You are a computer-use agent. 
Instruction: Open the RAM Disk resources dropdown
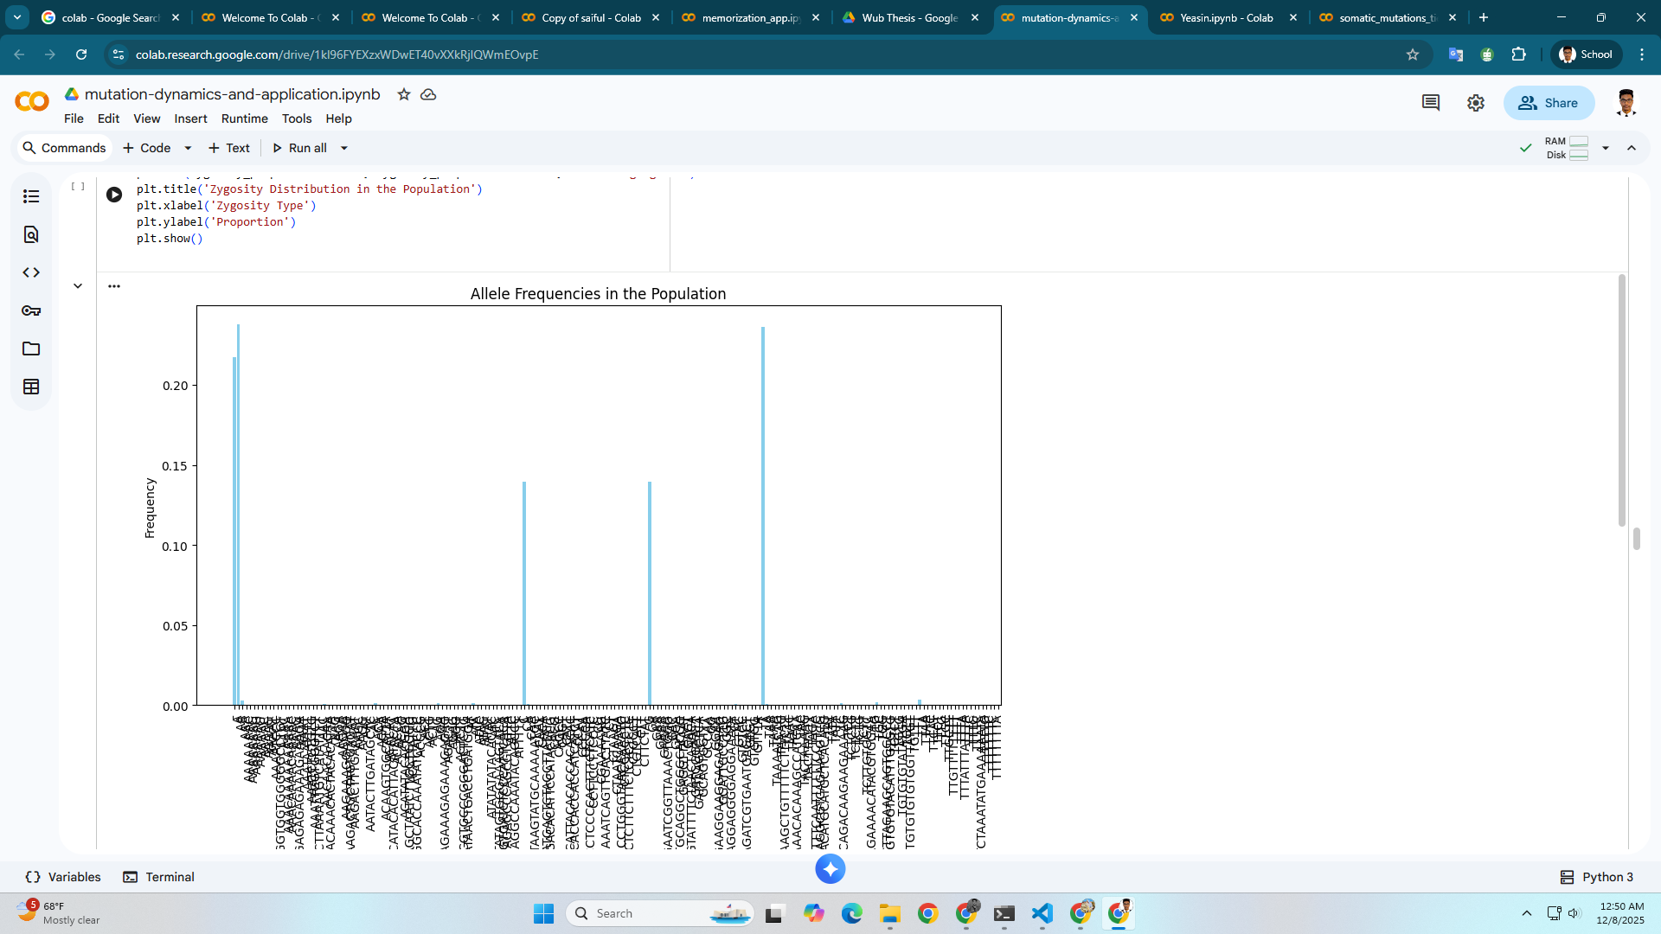pos(1606,148)
